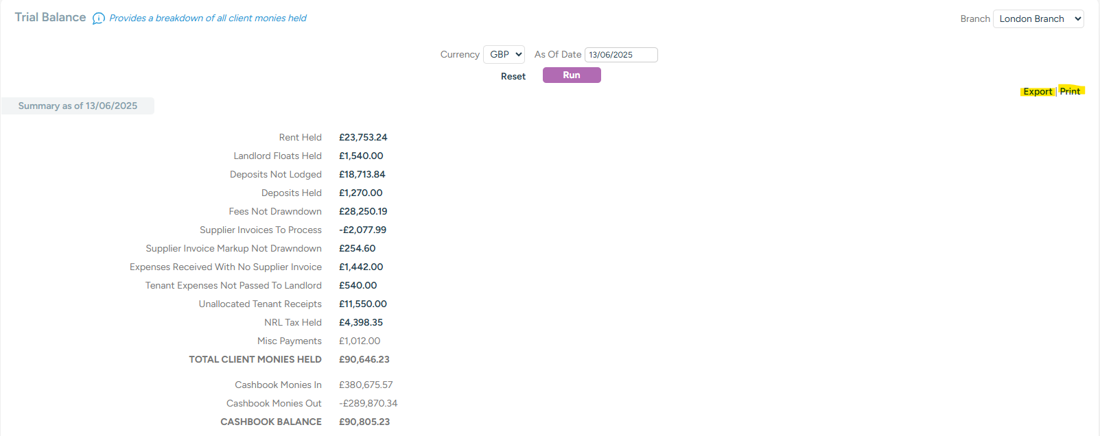Select the Summary as of 13/06/2025 tab
Viewport: 1100px width, 436px height.
click(78, 106)
